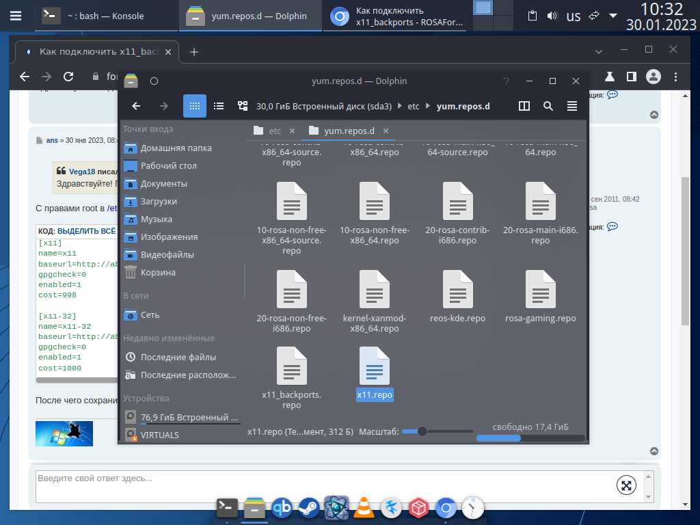Screen dimensions: 700x525
Task: Go back in Dolphin navigation
Action: [136, 106]
